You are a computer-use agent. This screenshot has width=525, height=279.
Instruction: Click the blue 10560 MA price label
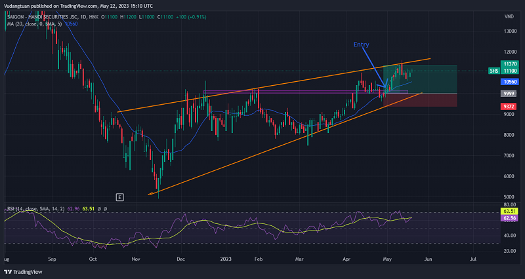point(509,83)
